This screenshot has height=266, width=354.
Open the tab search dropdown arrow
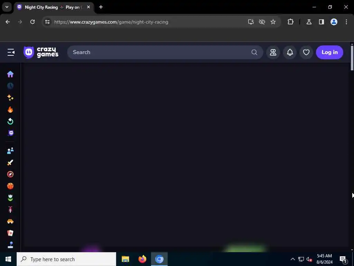[7, 7]
